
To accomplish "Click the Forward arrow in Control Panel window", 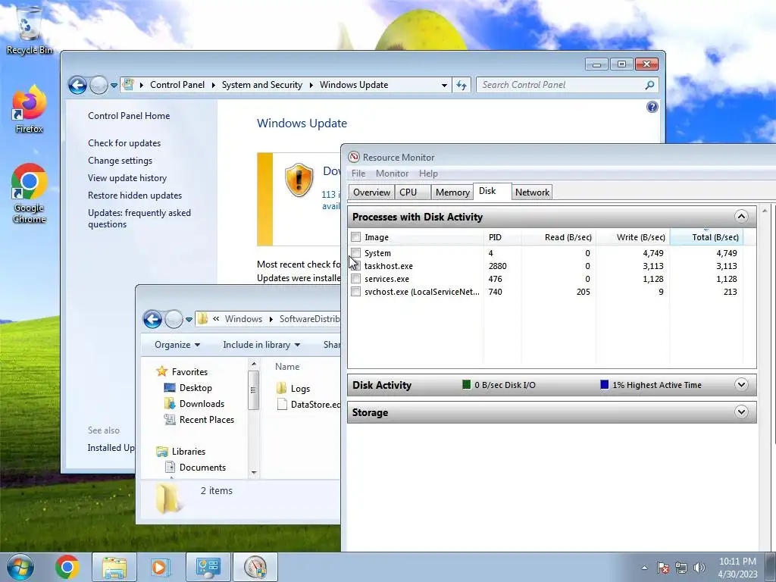I will tap(99, 85).
